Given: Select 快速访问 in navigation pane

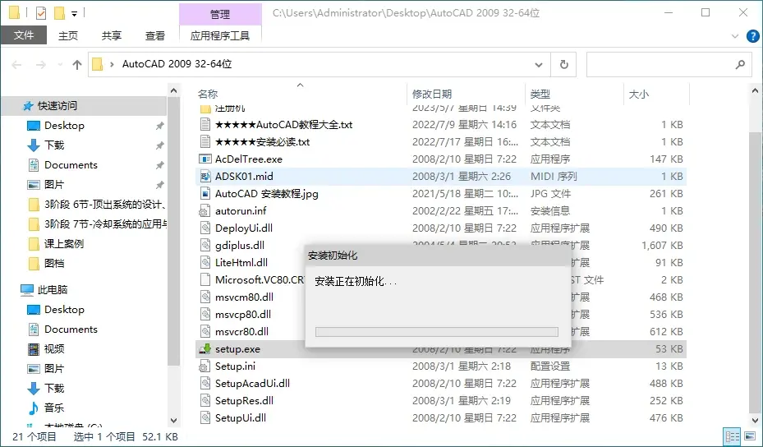Looking at the screenshot, I should pyautogui.click(x=57, y=106).
